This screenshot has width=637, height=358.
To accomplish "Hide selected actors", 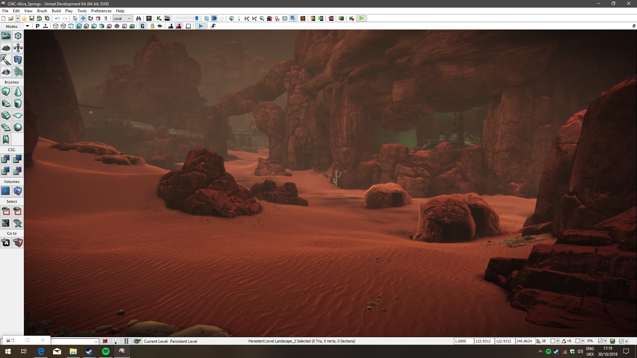I will 18,211.
